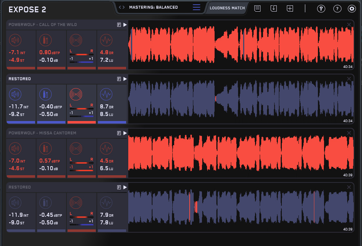Go to the previous preset with the left arrow
The width and height of the screenshot is (362, 246).
pyautogui.click(x=120, y=7)
